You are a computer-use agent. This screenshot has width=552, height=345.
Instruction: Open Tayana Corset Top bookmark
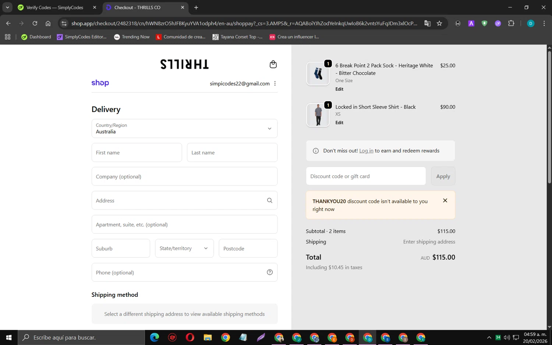(237, 37)
